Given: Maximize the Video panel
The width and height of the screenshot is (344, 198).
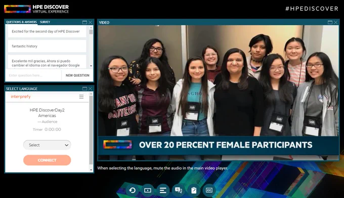Looking at the screenshot, I should pos(330,22).
